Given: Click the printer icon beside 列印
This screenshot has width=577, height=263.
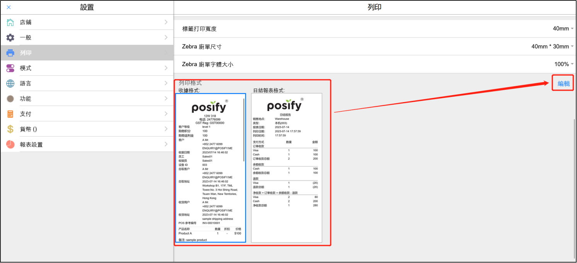Looking at the screenshot, I should point(10,53).
